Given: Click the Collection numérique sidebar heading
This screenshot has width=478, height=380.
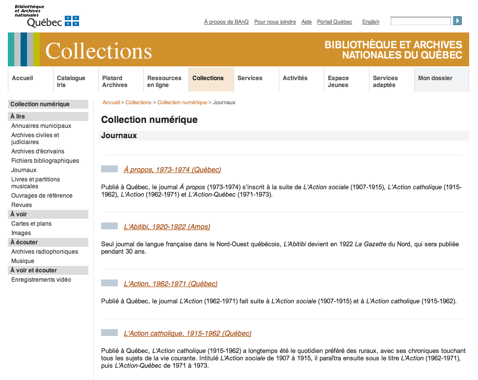Looking at the screenshot, I should click(48, 104).
